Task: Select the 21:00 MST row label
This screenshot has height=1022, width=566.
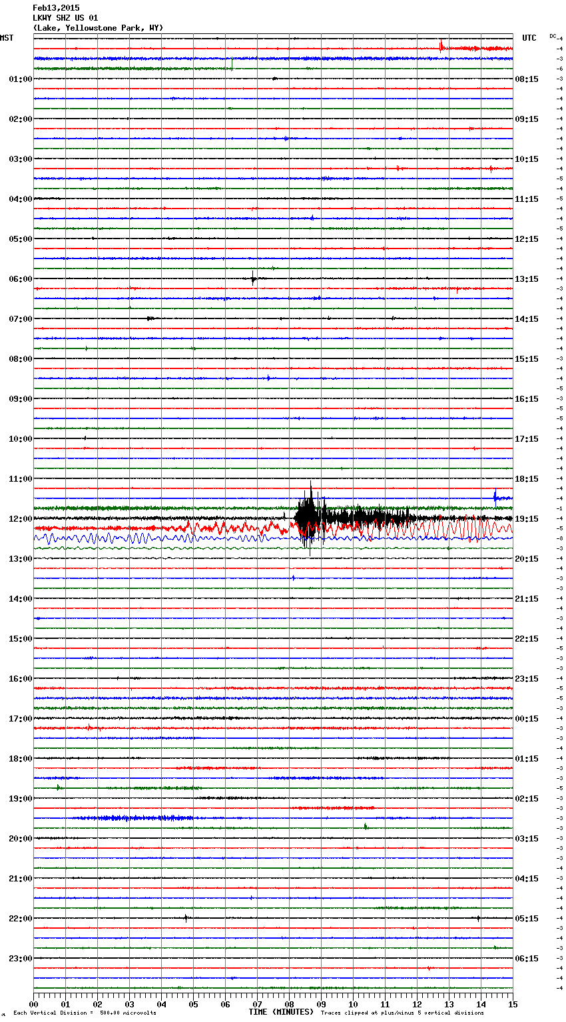Action: 21,879
